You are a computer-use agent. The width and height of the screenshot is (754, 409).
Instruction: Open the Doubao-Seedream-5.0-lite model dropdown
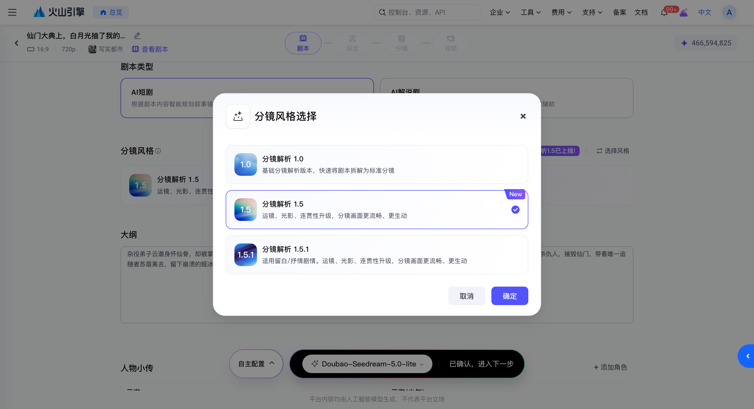click(367, 364)
